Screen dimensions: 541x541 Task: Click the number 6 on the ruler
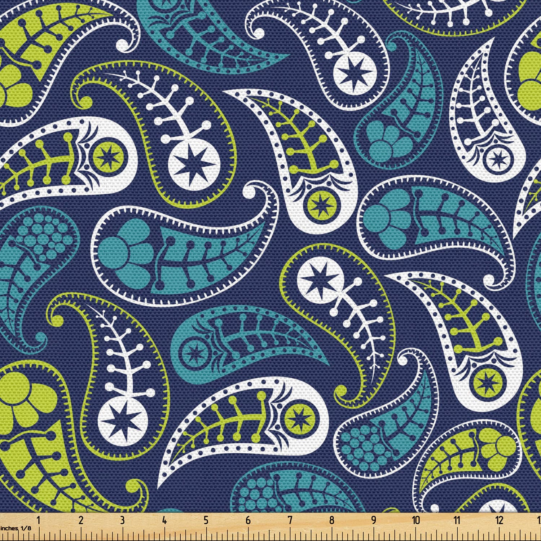coord(248,520)
